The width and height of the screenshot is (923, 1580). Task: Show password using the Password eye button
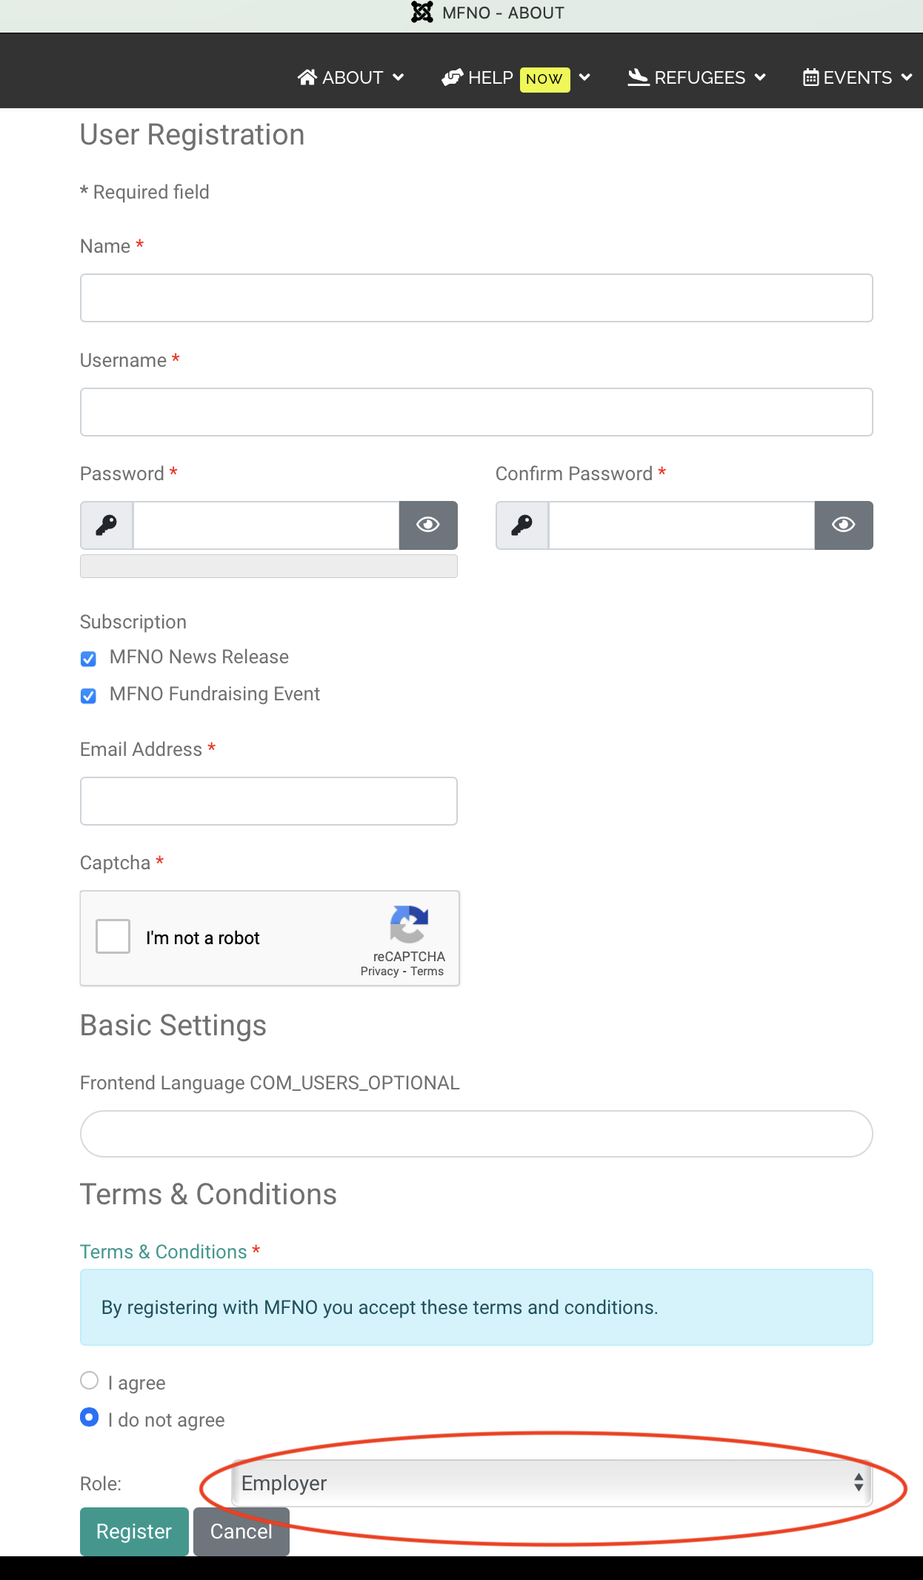428,525
